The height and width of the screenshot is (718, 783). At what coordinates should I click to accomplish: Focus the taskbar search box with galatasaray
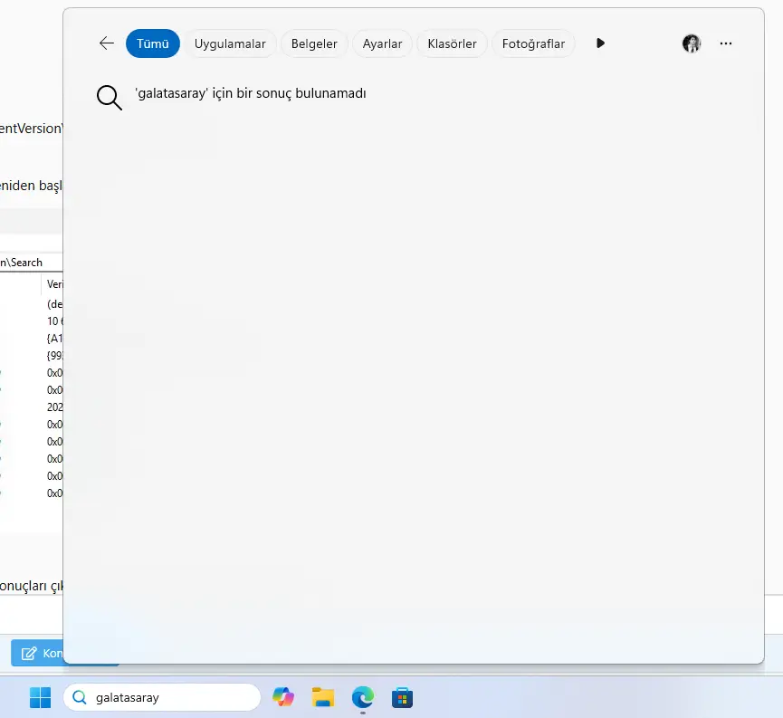pos(162,697)
